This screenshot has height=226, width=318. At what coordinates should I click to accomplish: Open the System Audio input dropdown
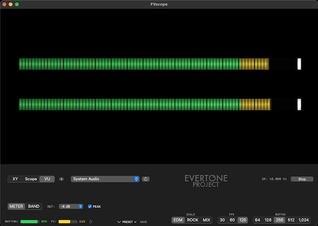pos(105,179)
